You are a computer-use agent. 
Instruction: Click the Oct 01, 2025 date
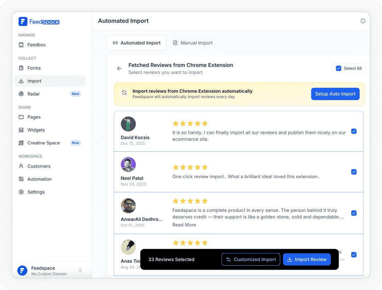[133, 225]
